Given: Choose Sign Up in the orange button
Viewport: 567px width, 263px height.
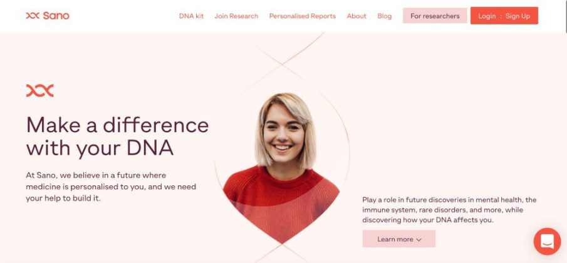Looking at the screenshot, I should 518,16.
